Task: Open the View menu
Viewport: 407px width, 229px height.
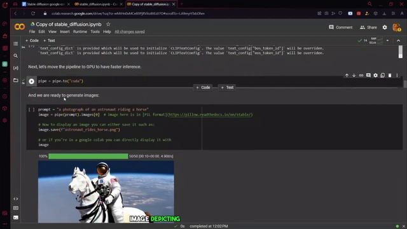Action: pos(52,32)
